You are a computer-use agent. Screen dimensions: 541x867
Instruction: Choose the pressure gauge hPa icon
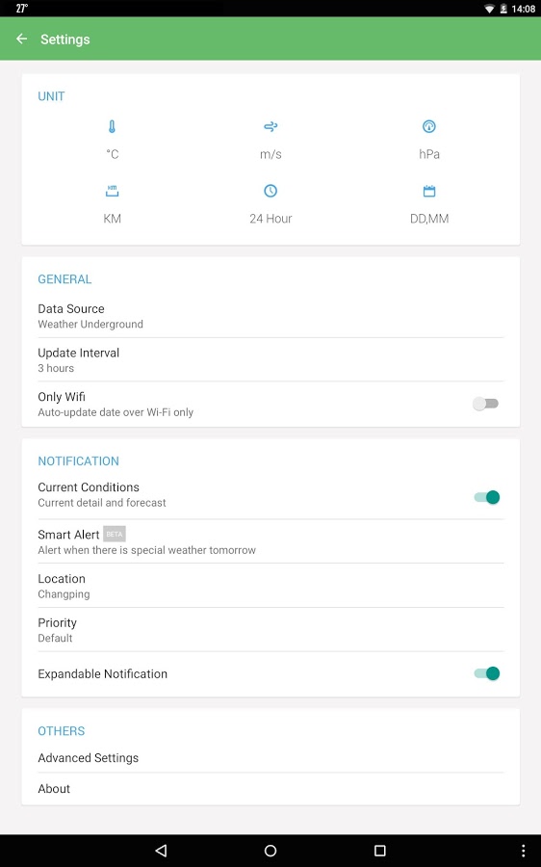pos(428,126)
